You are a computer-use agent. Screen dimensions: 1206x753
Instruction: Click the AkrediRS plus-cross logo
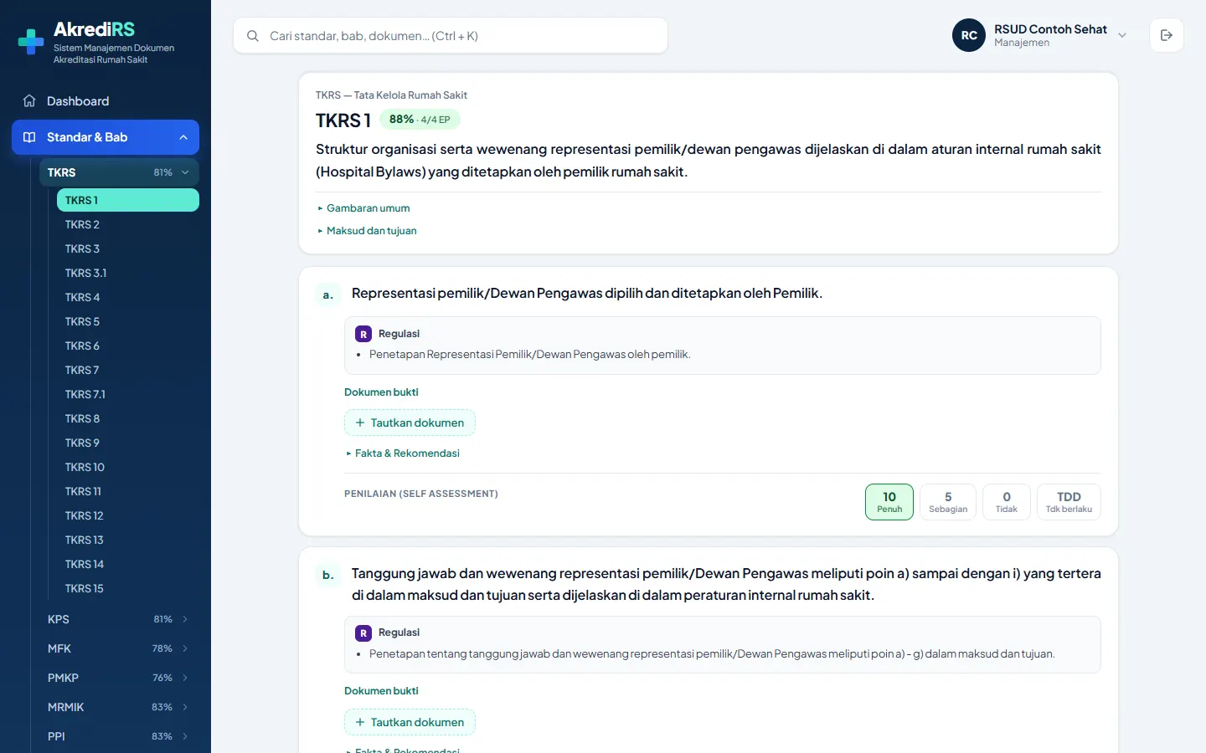pos(31,42)
